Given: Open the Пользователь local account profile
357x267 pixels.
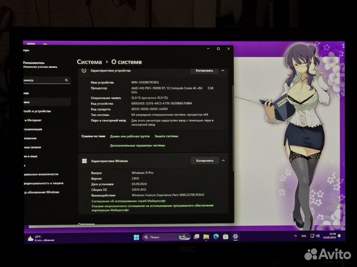Looking at the screenshot, I should [40, 64].
